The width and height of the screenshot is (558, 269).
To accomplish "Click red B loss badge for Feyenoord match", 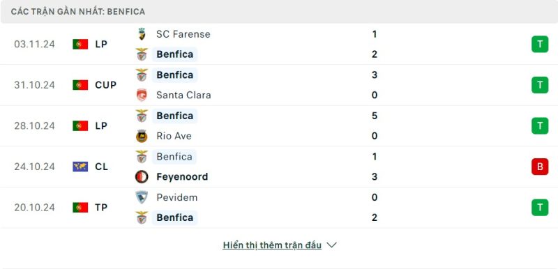I will point(540,167).
